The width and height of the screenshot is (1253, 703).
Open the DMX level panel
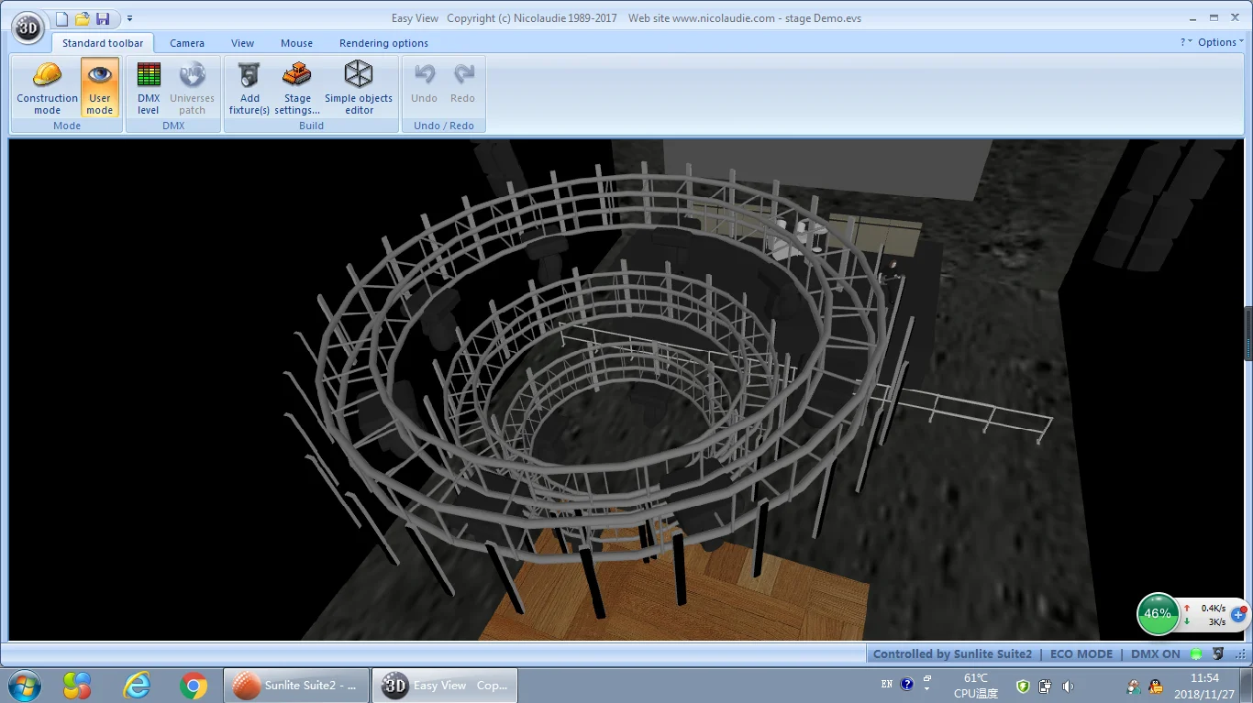148,88
